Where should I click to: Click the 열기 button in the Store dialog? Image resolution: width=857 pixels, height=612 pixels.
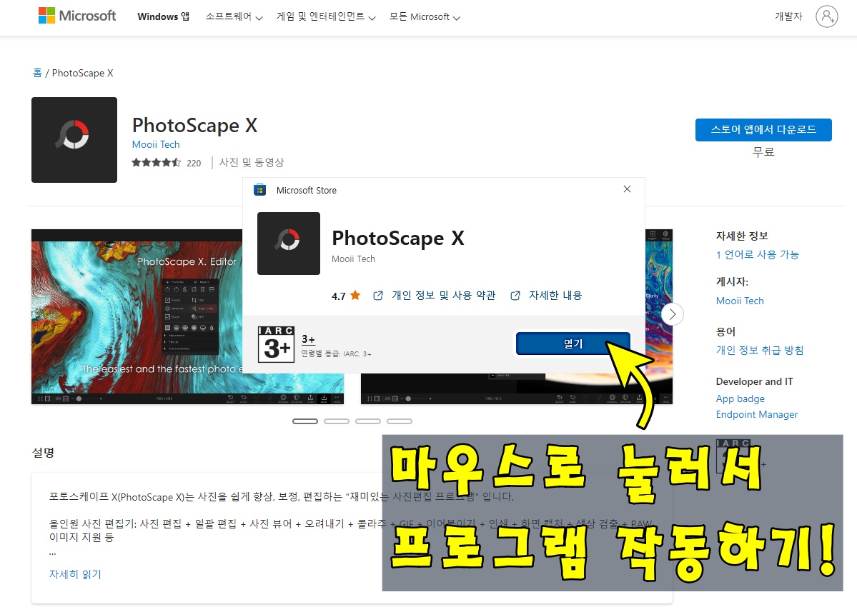click(x=573, y=343)
